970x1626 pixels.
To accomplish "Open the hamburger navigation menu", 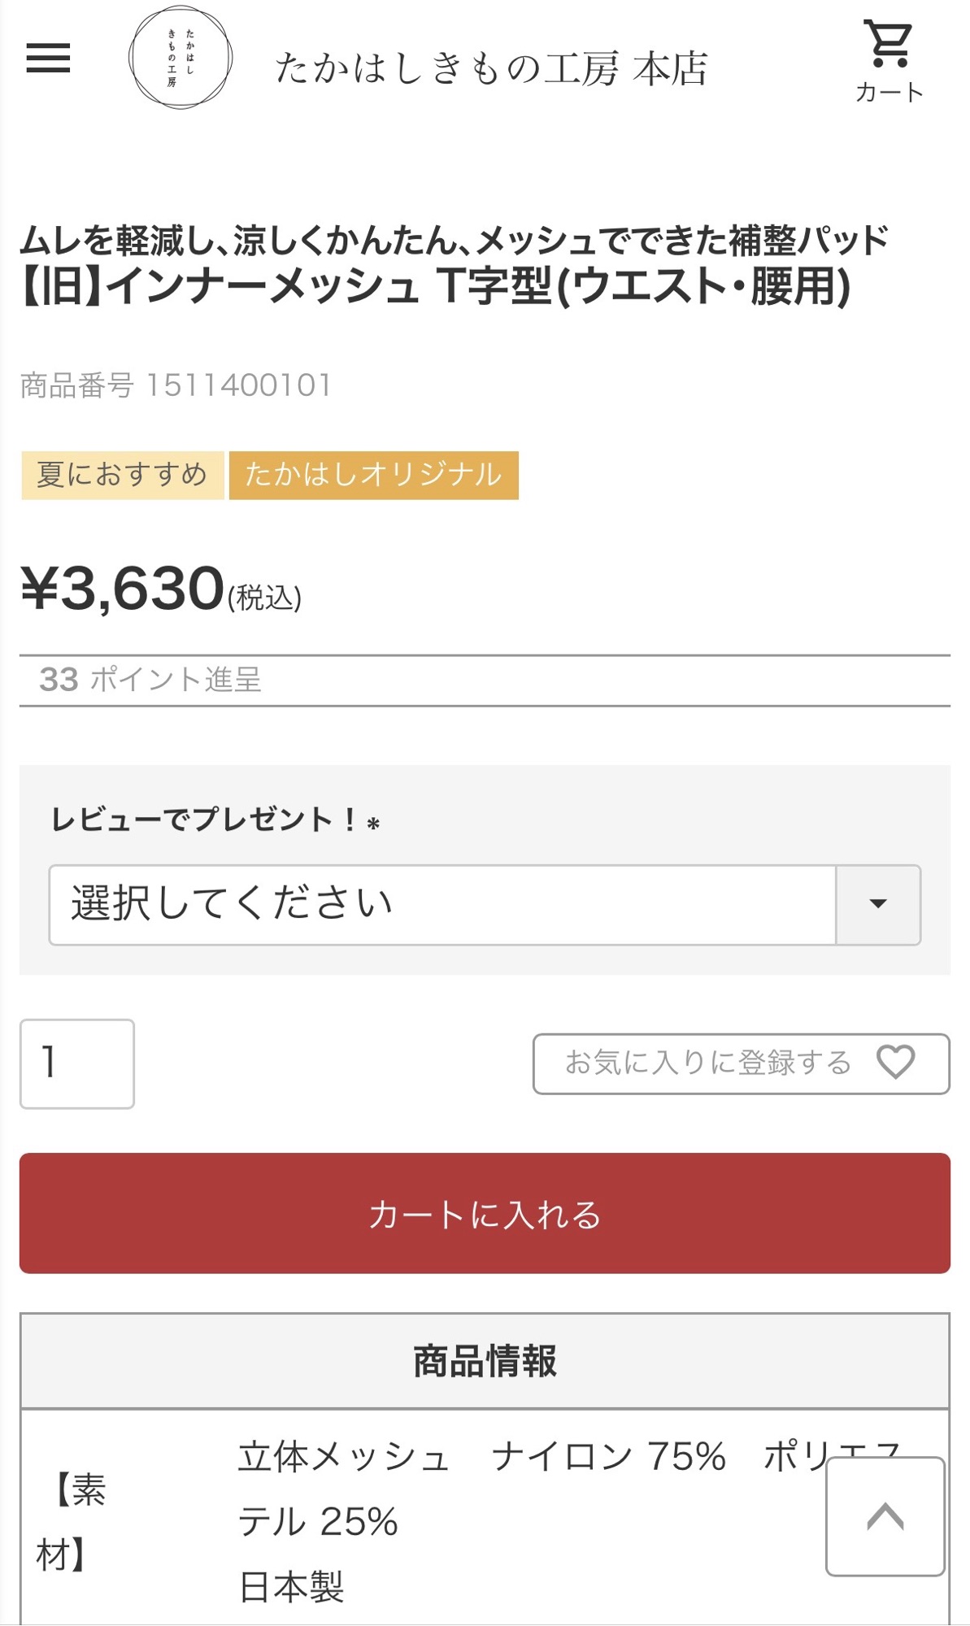I will click(48, 58).
